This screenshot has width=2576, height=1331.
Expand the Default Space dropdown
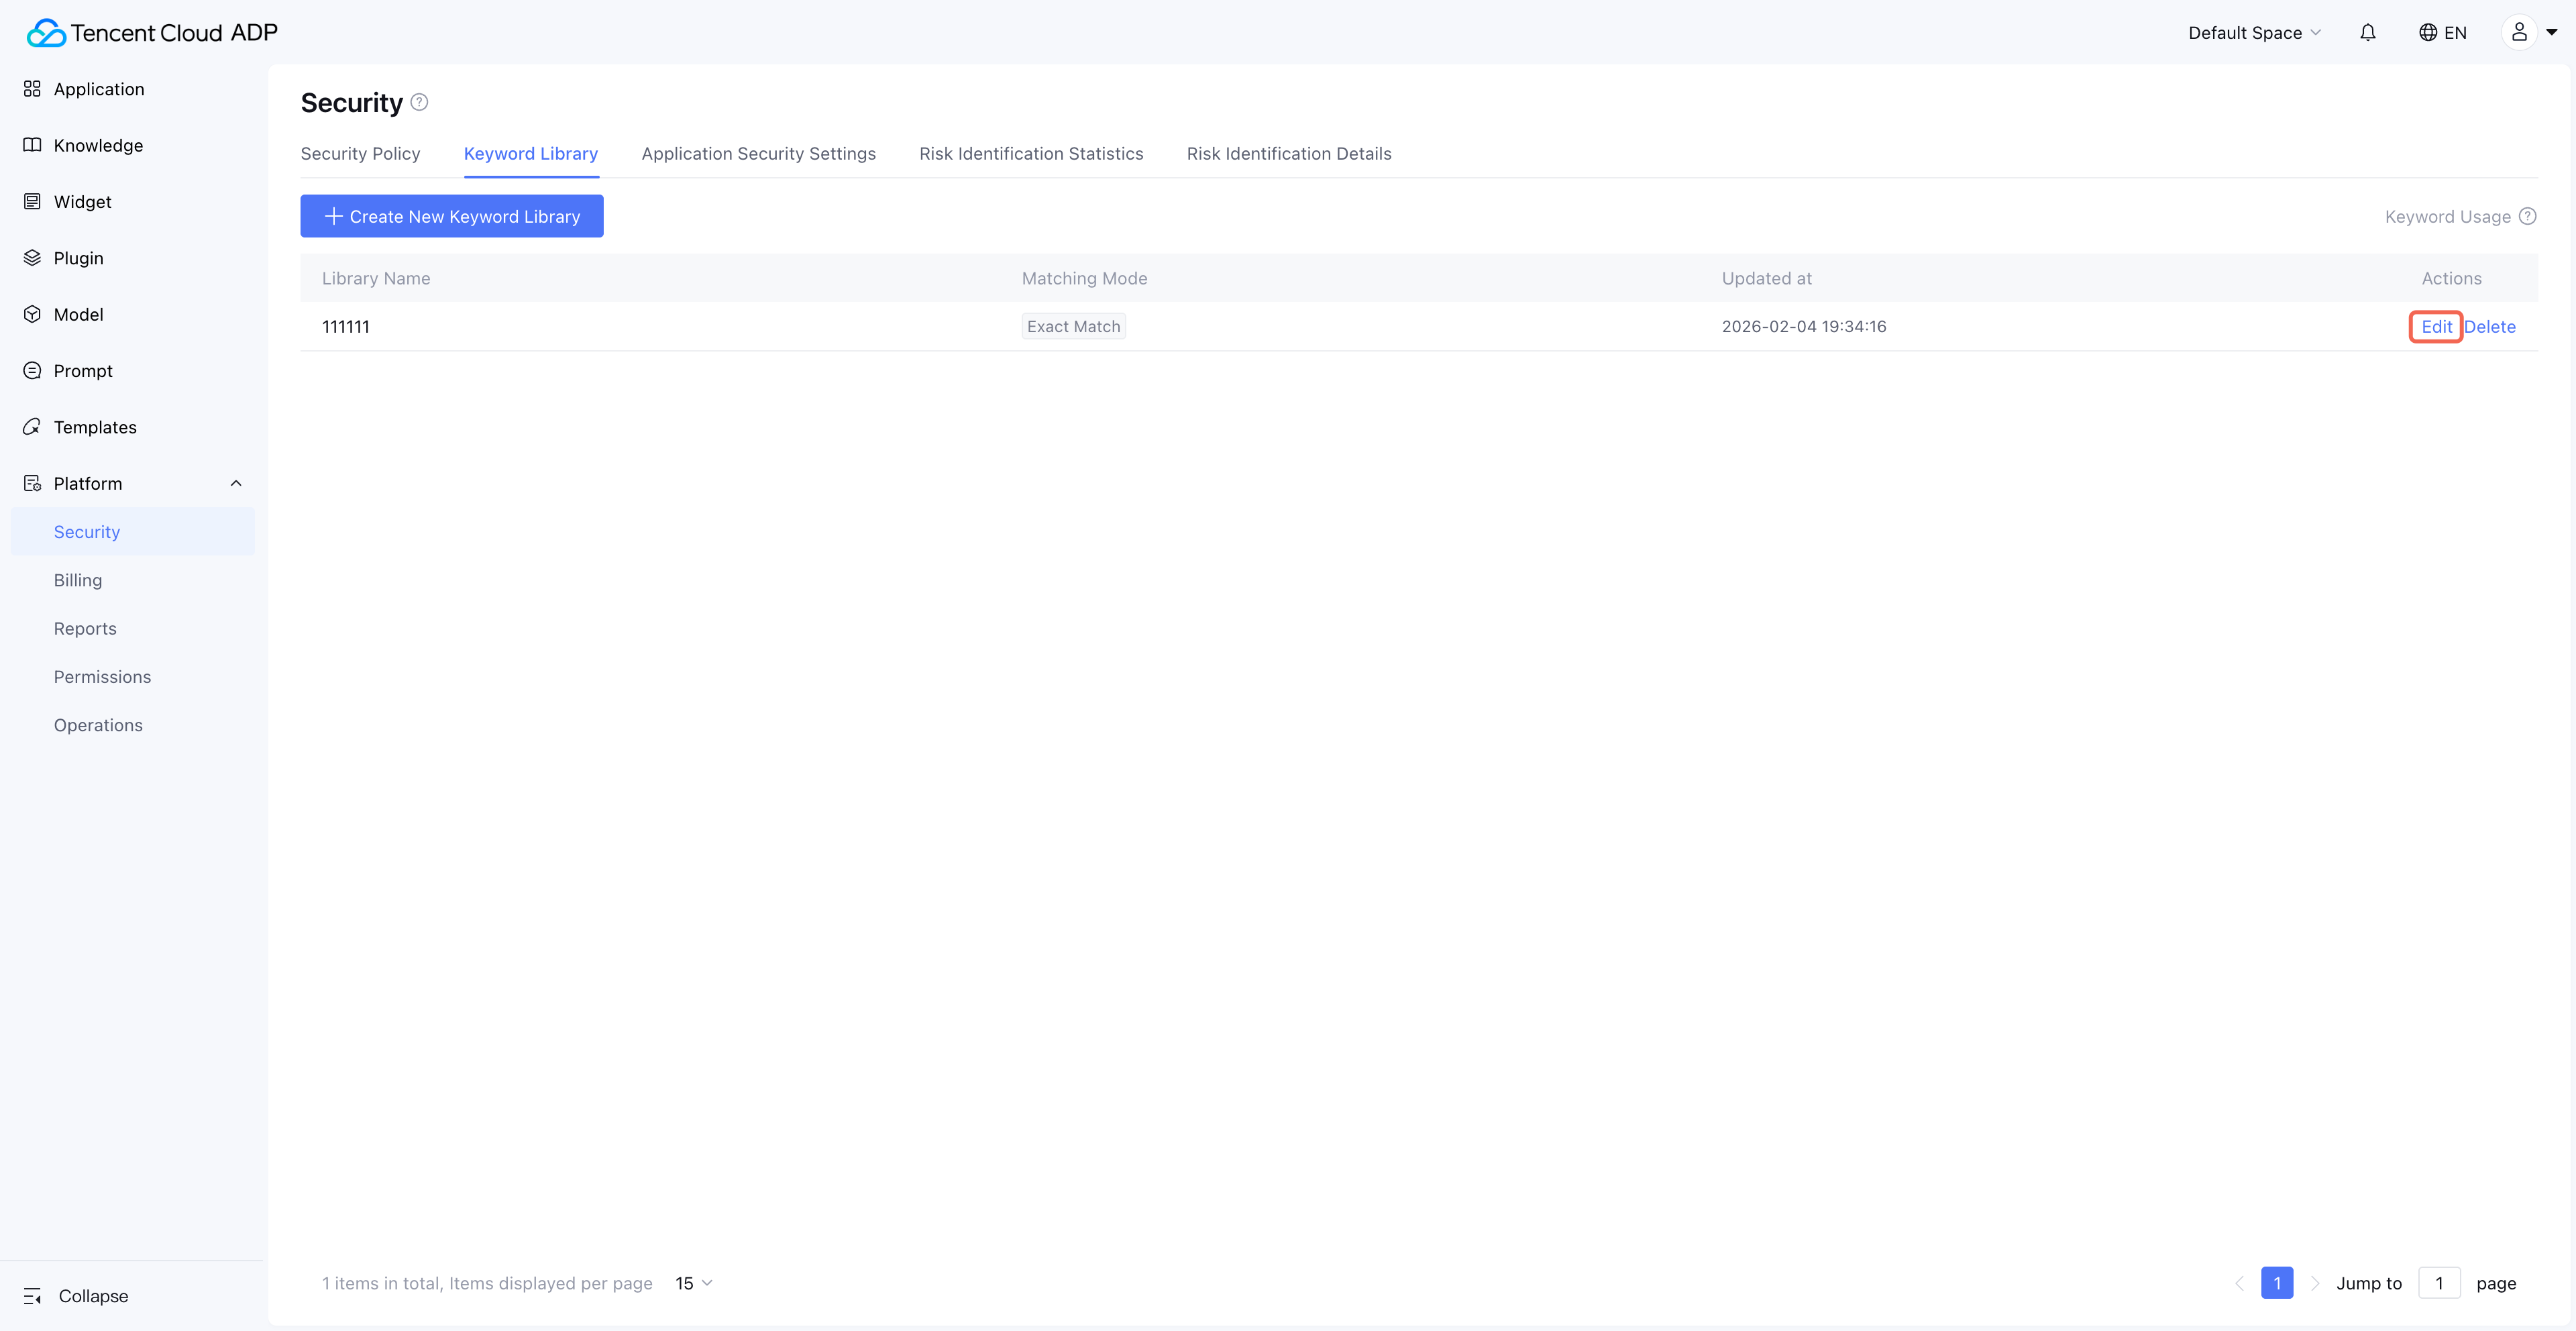(x=2254, y=33)
